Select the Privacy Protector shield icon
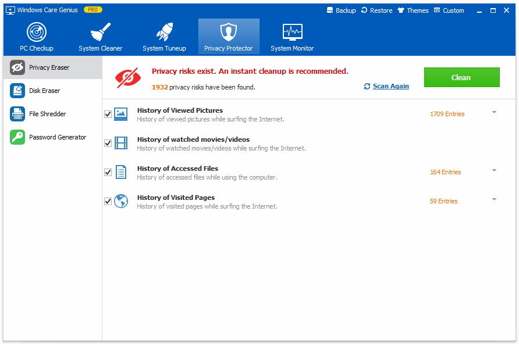Viewport: 519px width, 344px height. [x=229, y=32]
